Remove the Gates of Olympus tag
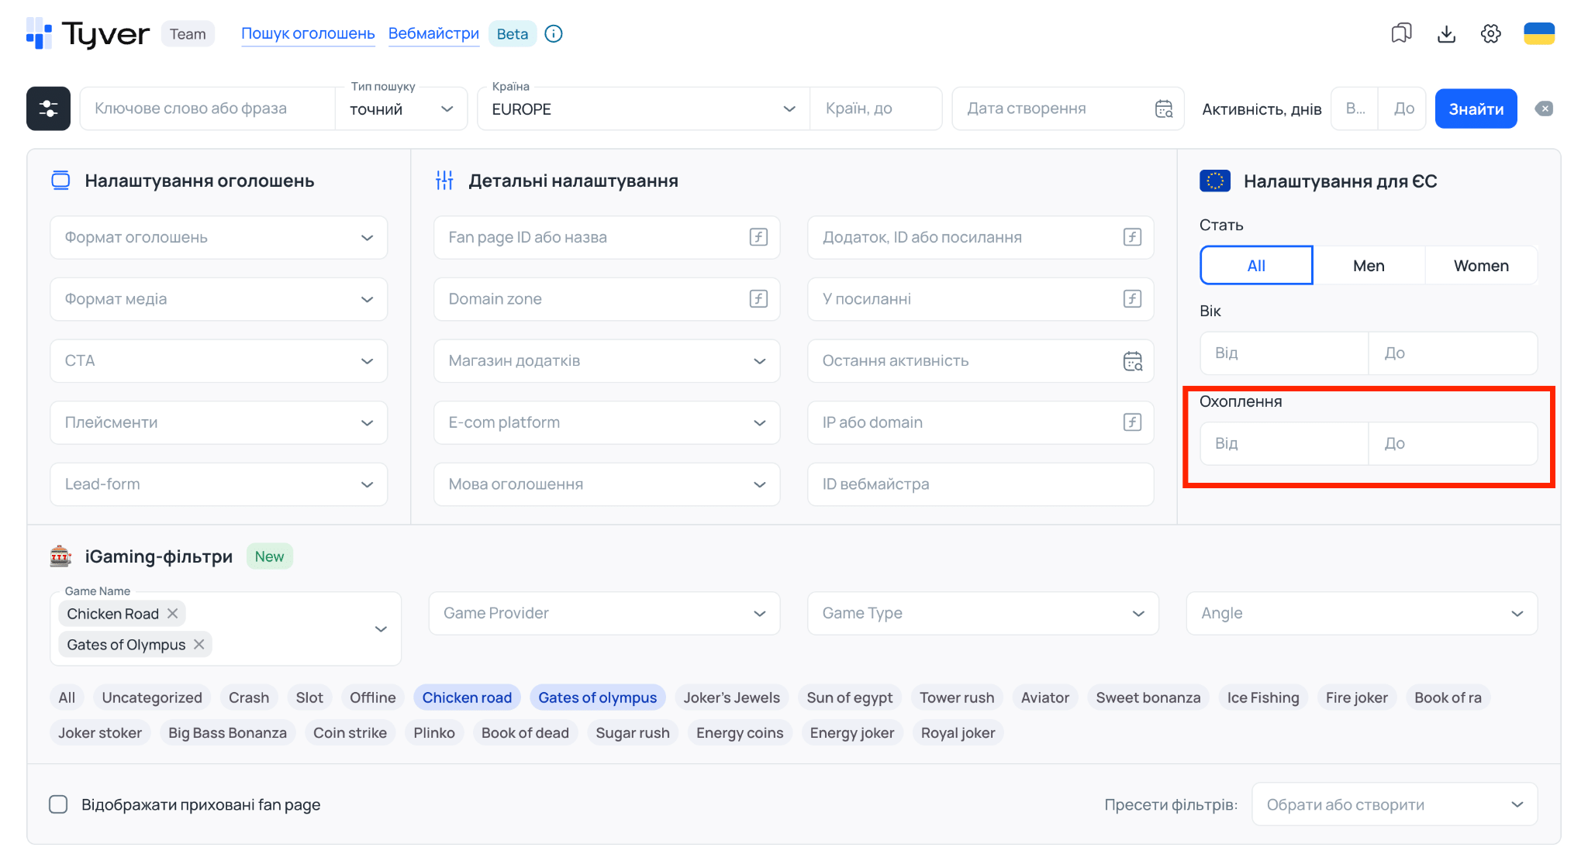1588x854 pixels. point(199,644)
